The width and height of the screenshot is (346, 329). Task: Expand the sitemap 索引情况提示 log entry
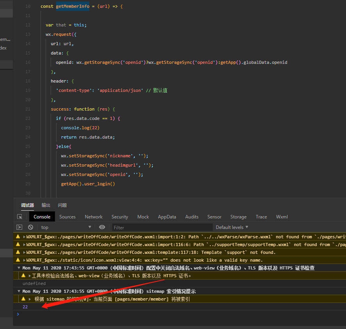click(19, 291)
